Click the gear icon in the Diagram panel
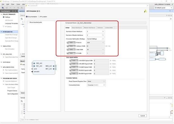The image size is (174, 124). tap(171, 19)
